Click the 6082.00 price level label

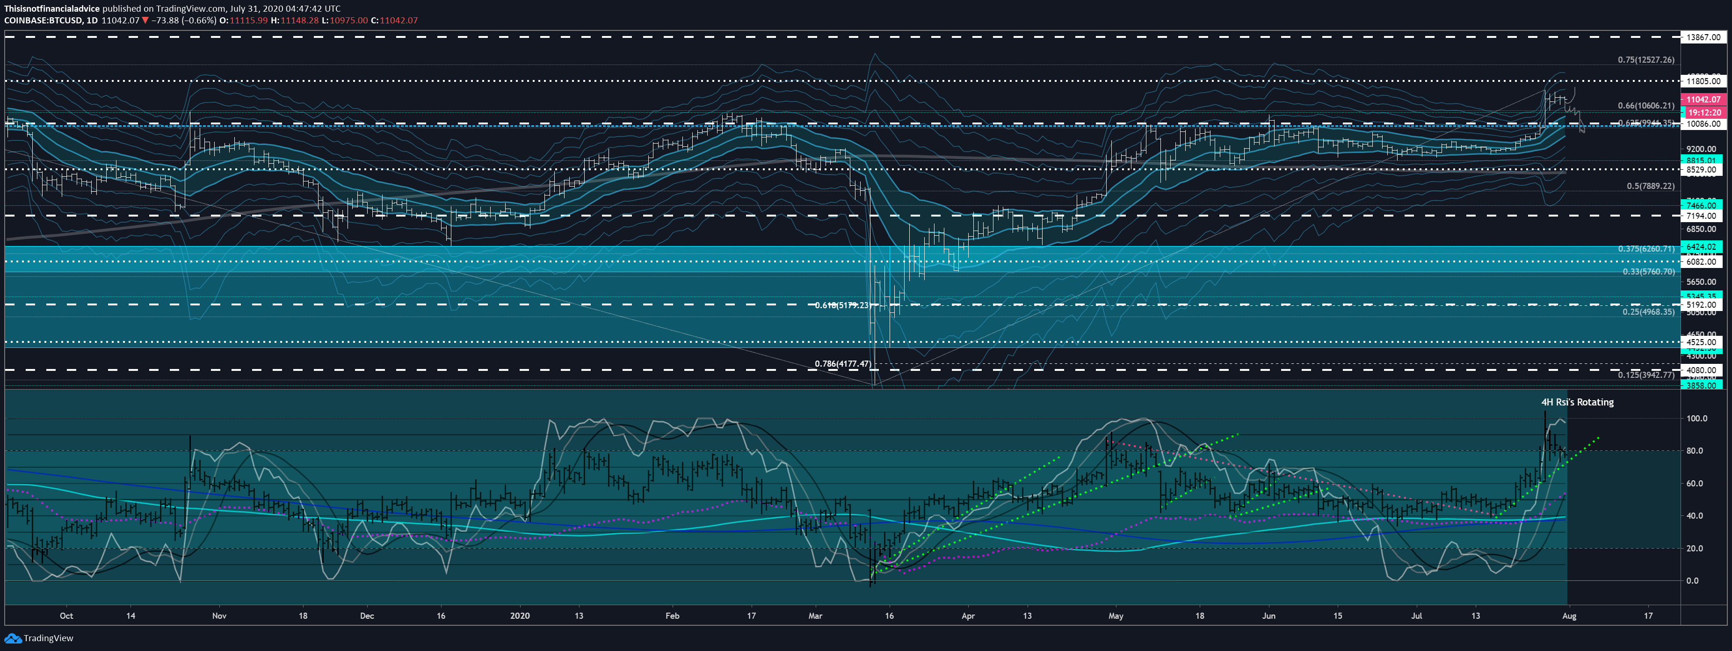click(x=1703, y=261)
